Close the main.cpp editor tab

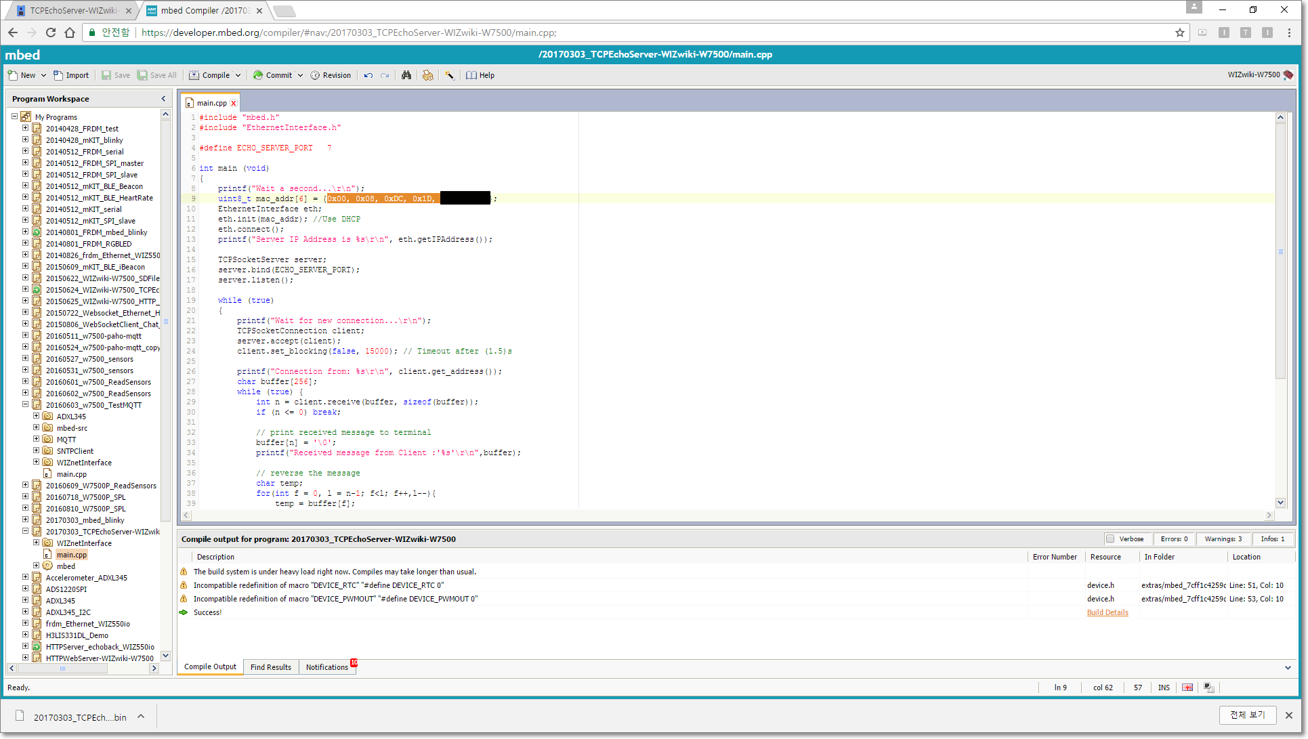pyautogui.click(x=234, y=103)
